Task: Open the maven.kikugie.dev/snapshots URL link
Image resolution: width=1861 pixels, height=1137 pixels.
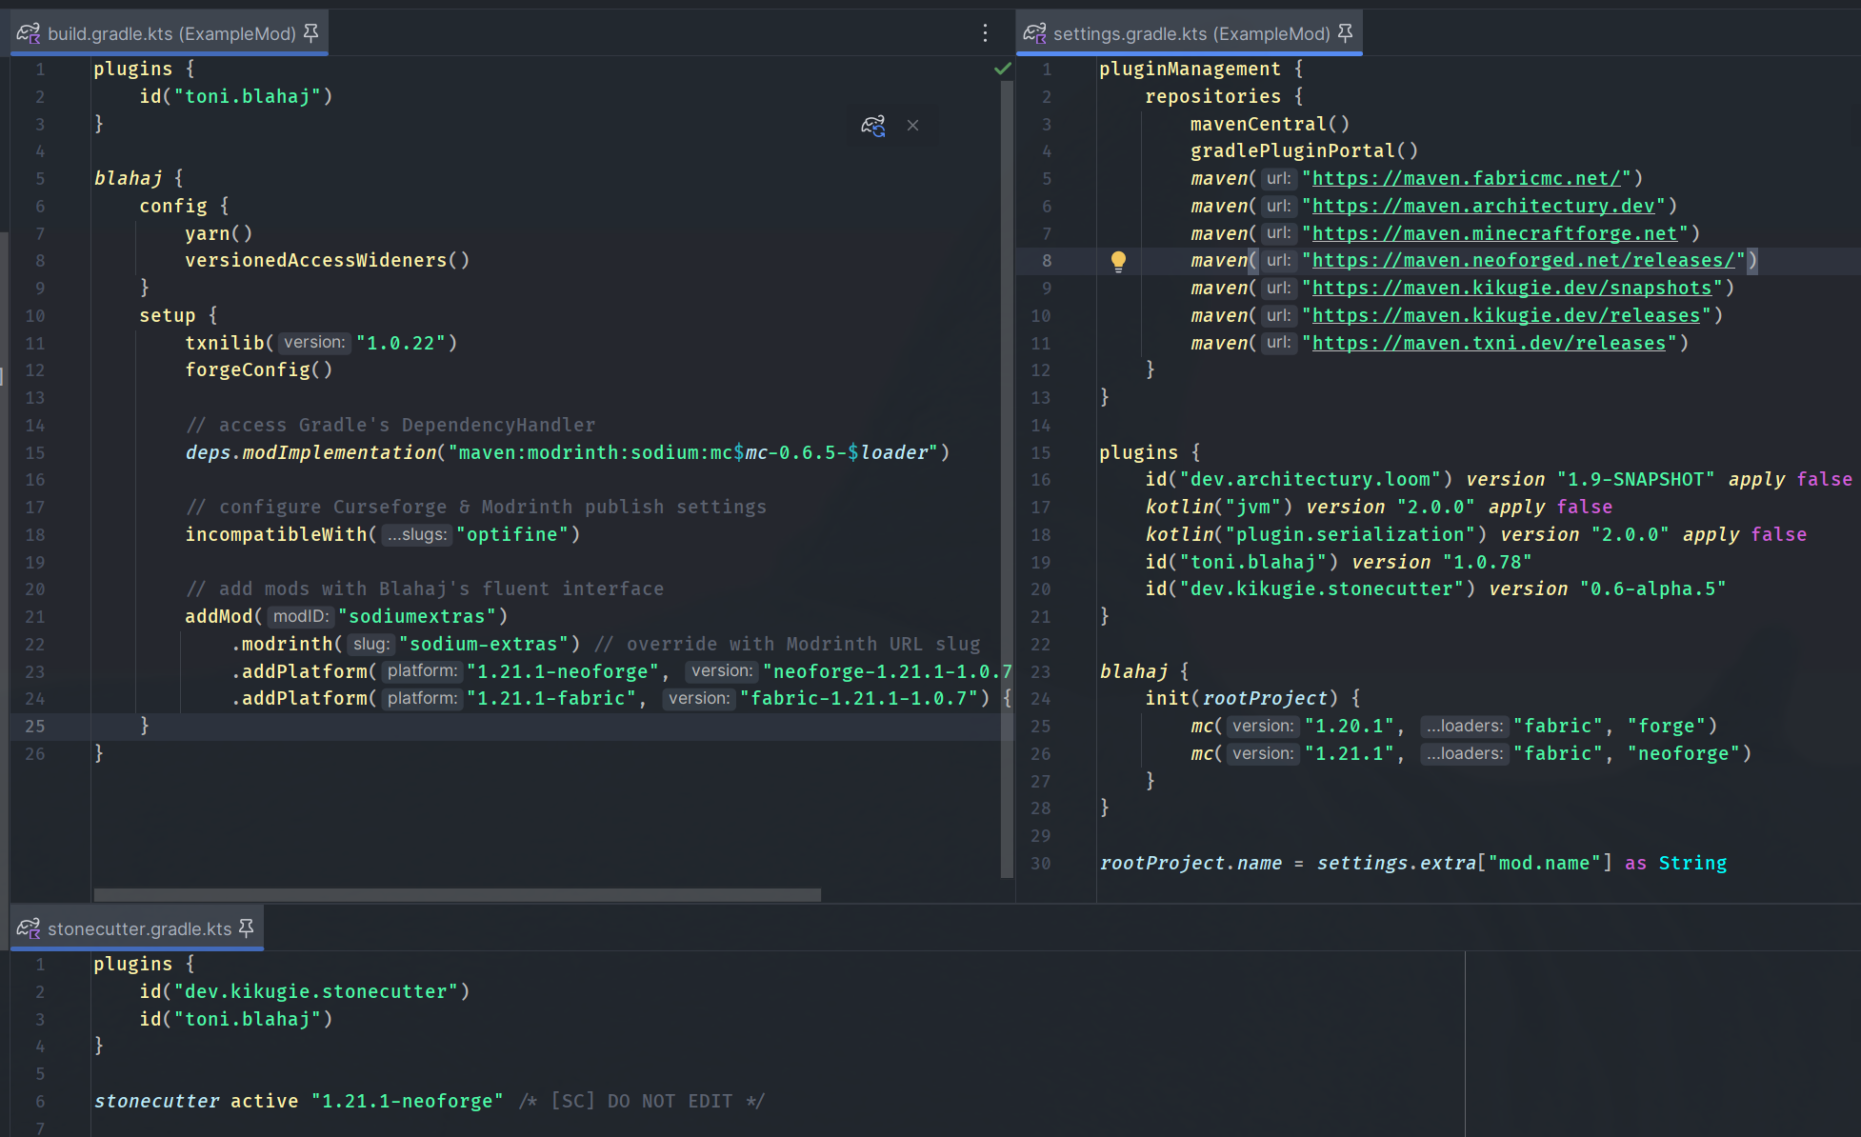Action: click(x=1512, y=289)
